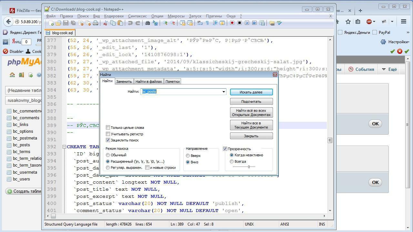Click the Copy icon in Notepad++ toolbar
413x232 pixels.
(x=113, y=23)
